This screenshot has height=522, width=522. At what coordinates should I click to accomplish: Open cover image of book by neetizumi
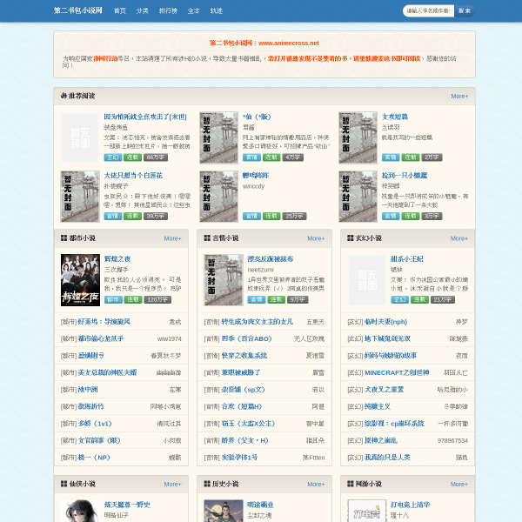click(224, 280)
